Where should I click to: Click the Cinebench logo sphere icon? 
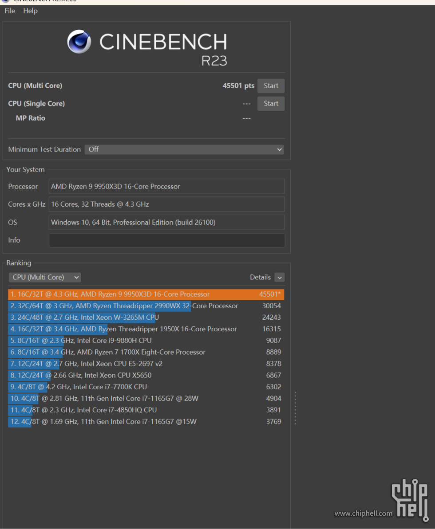(x=79, y=42)
